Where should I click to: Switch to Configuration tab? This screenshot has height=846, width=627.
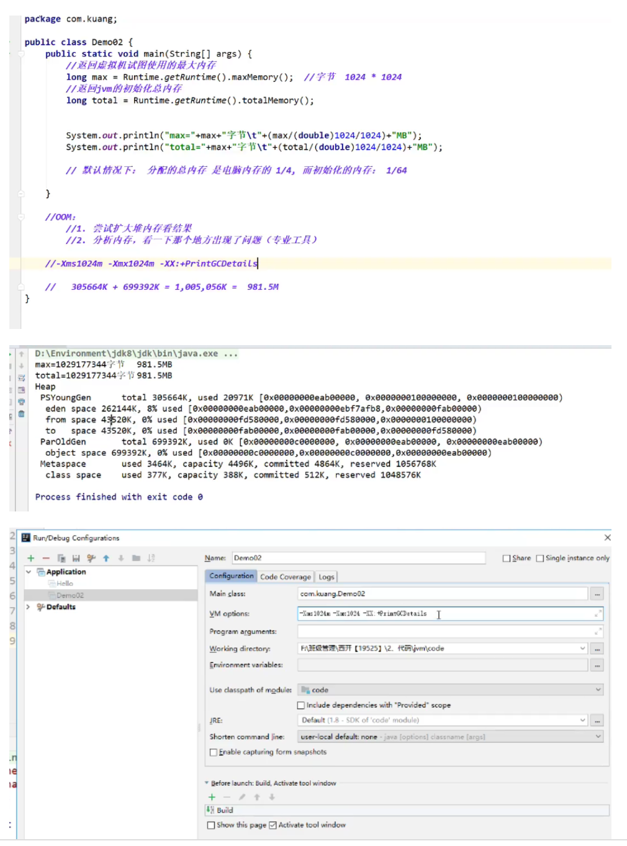pyautogui.click(x=231, y=576)
